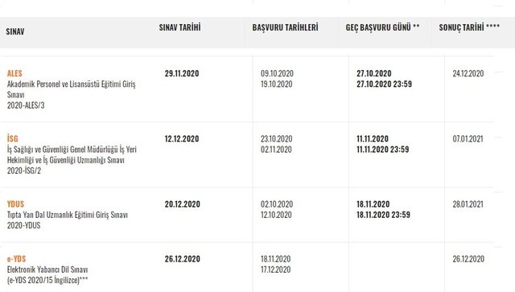This screenshot has width=515, height=292.
Task: Click the GEÇ BAŞVURU GÜNÜ column header
Action: tap(382, 27)
